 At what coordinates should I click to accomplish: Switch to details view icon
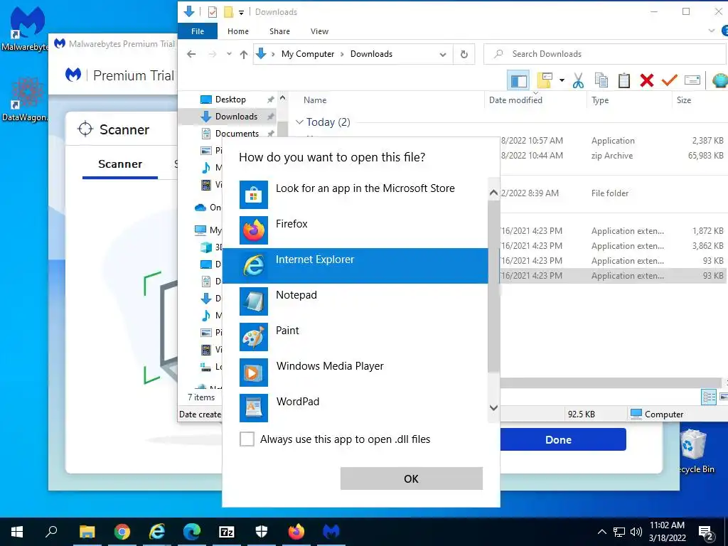click(709, 397)
